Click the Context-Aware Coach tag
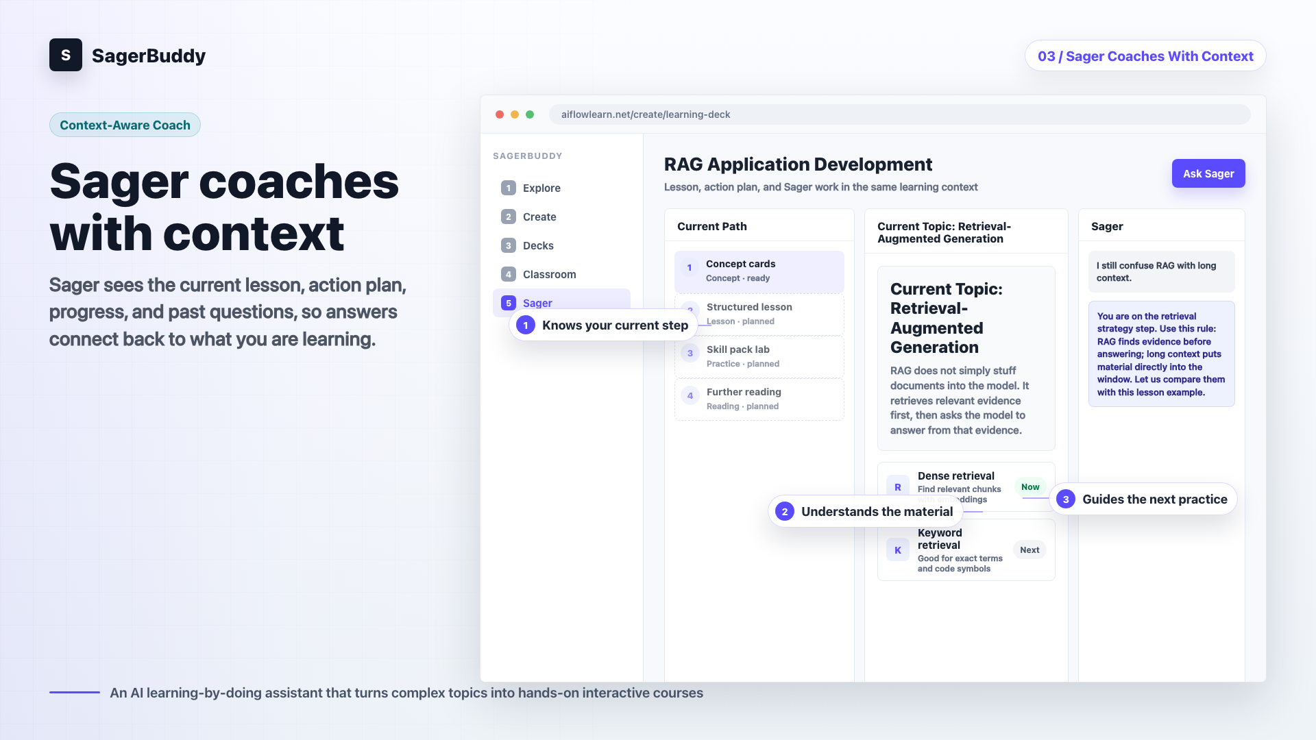 [x=125, y=125]
